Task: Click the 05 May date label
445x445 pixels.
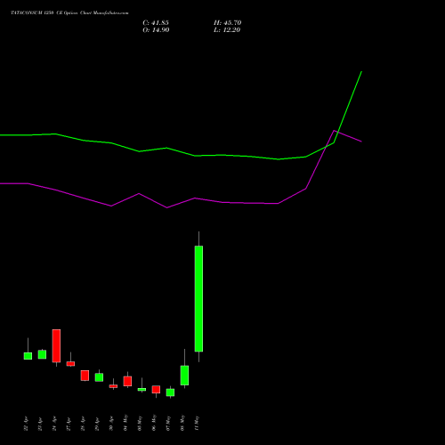Action: click(x=140, y=423)
